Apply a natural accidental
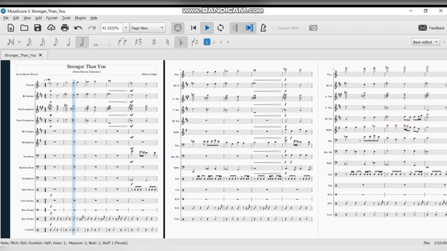The height and width of the screenshot is (251, 447). coord(168,42)
